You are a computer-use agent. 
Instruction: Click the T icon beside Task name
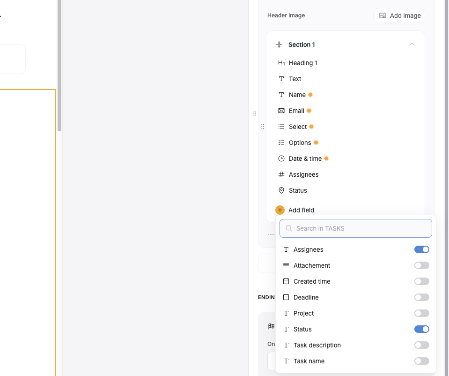click(286, 361)
